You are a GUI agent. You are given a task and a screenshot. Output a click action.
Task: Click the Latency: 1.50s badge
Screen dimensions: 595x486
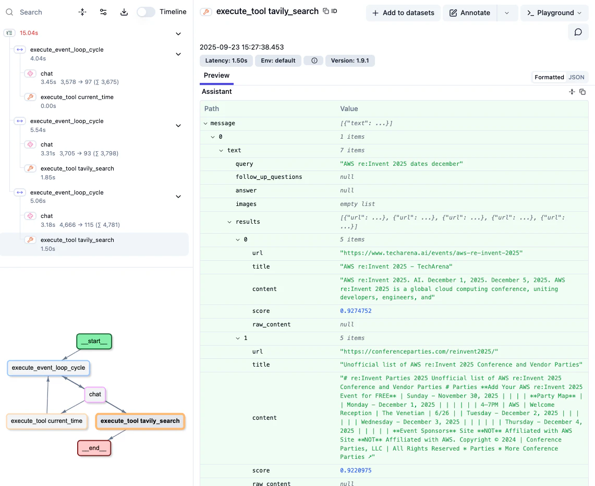click(226, 60)
